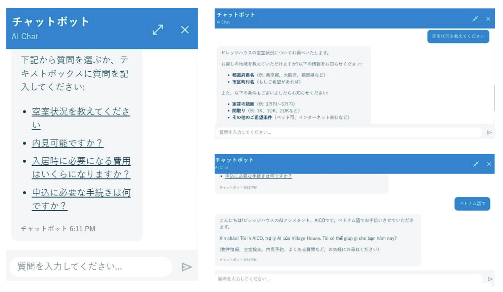Open link 空室状況を教えてください in left chat
The width and height of the screenshot is (503, 292).
[x=81, y=118]
